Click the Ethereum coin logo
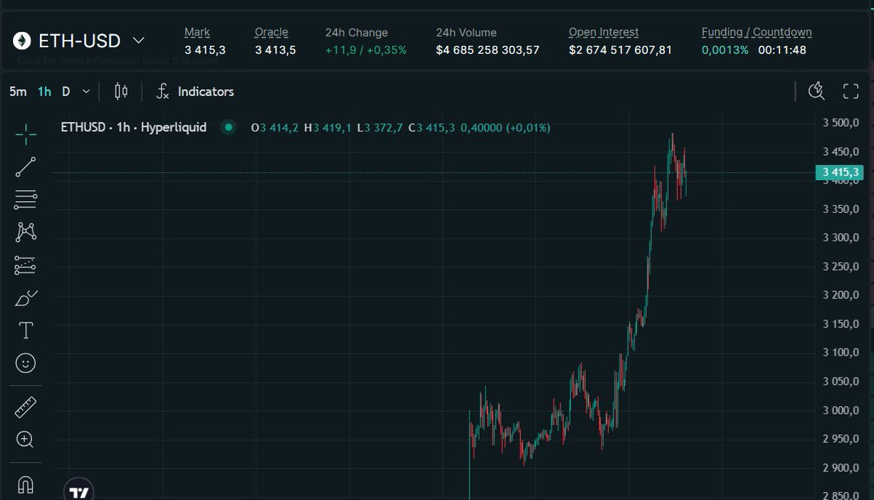 pyautogui.click(x=23, y=41)
